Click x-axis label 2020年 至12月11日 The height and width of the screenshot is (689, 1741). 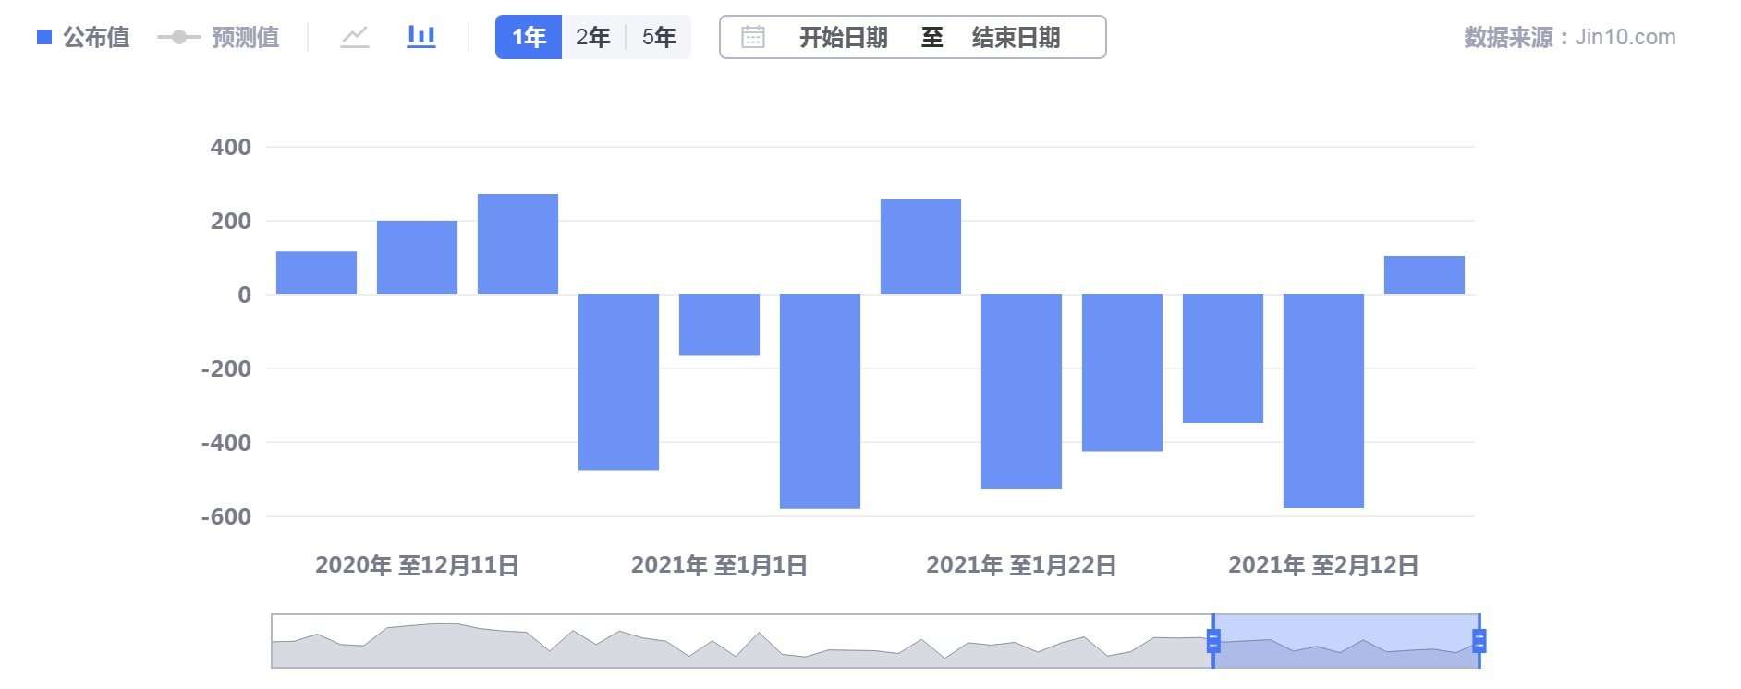(417, 565)
